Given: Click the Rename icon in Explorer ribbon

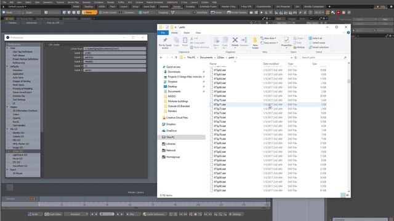Looking at the screenshot, I should click(244, 40).
